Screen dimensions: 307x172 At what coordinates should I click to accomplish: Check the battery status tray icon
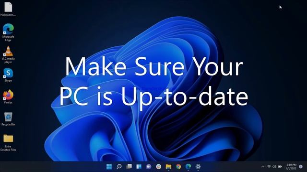(x=280, y=167)
